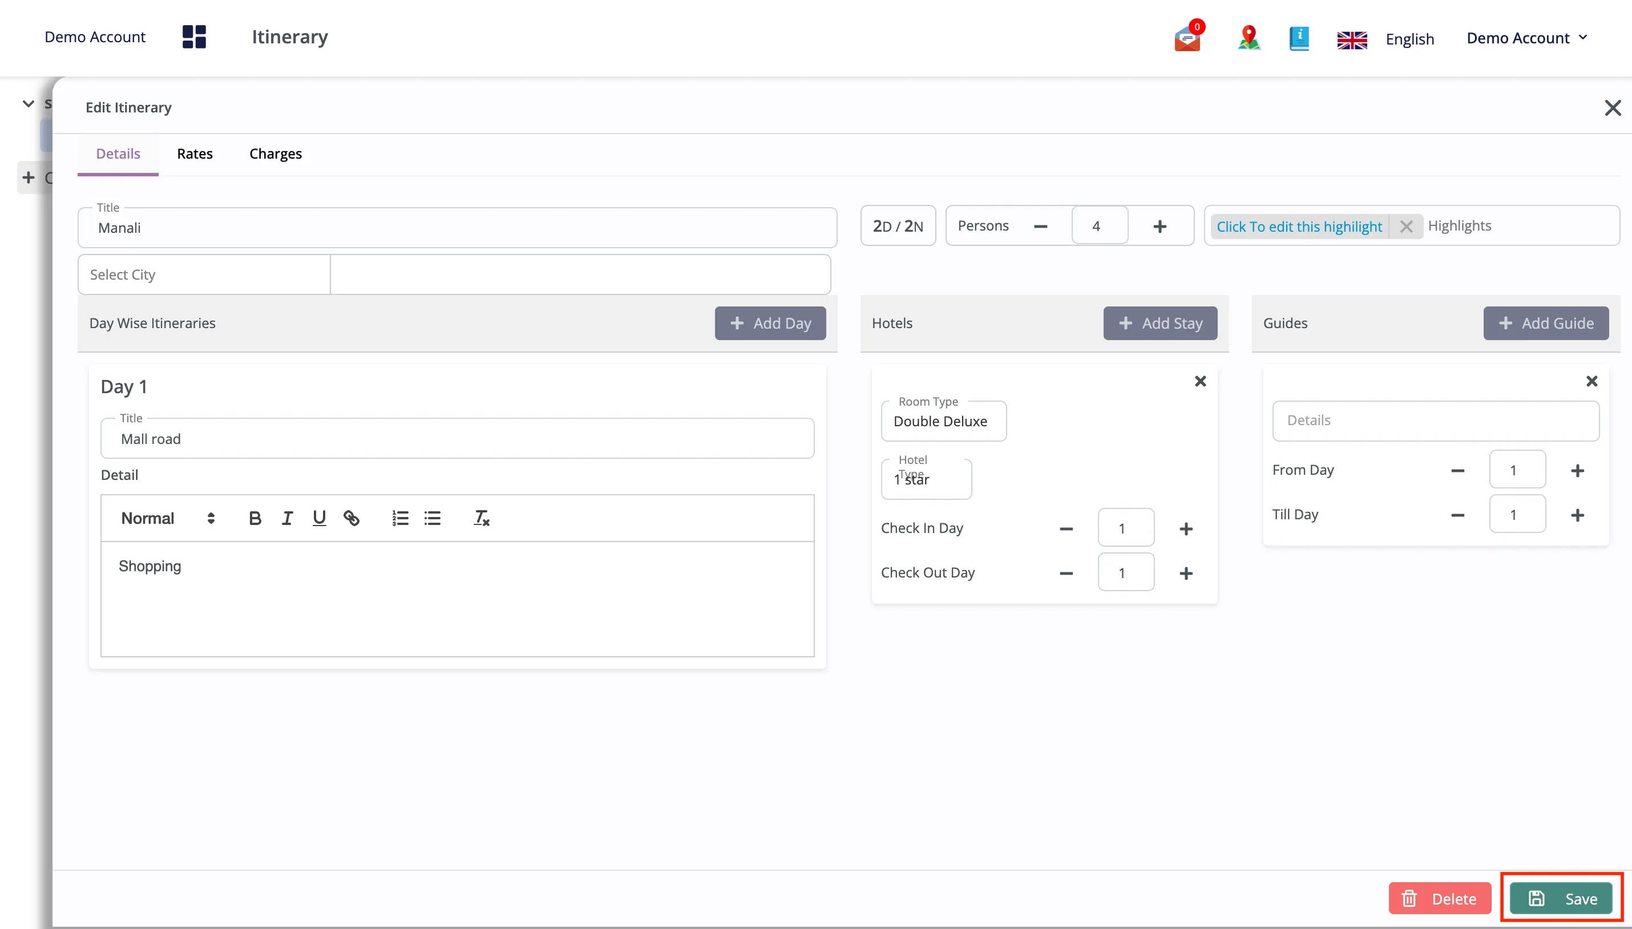
Task: Decrease the Check Out Day value
Action: pos(1066,573)
